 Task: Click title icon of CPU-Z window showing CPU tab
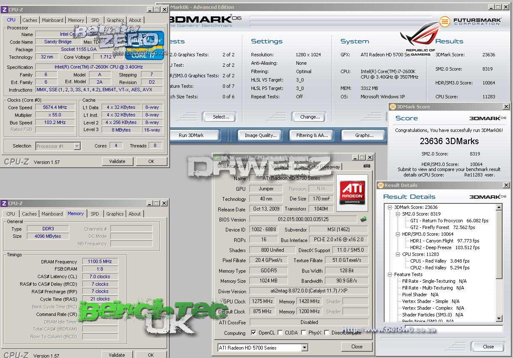(x=4, y=9)
